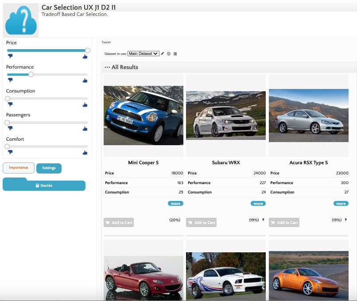The image size is (357, 301).
Task: Toggle thumbs-up for Passengers
Action: pyautogui.click(x=85, y=129)
